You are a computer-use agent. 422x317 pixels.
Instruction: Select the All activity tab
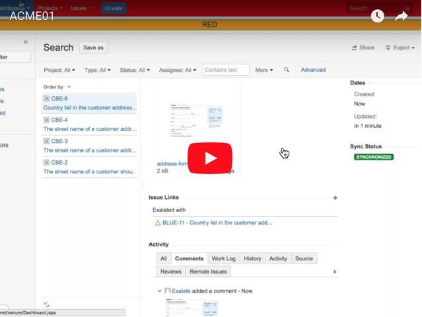pyautogui.click(x=164, y=258)
